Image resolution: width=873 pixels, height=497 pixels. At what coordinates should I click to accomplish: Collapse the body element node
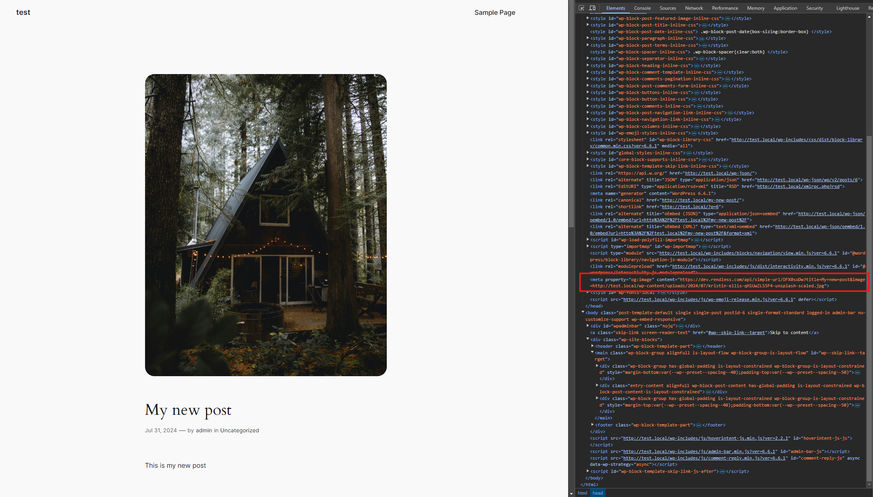[583, 312]
